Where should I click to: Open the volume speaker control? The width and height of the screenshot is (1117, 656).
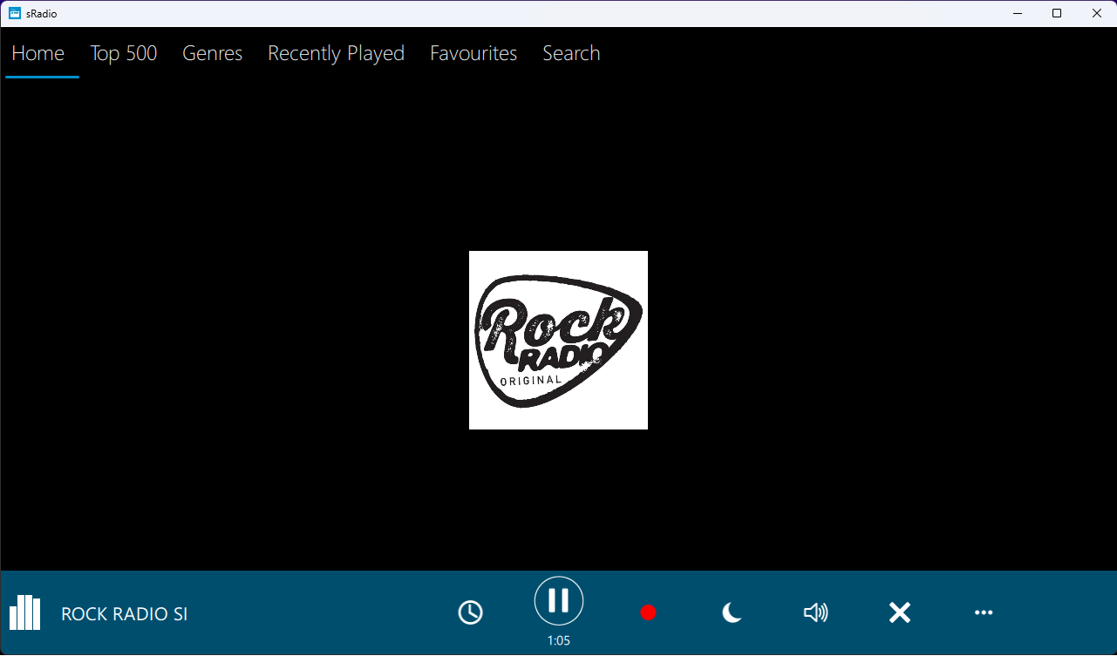(815, 613)
